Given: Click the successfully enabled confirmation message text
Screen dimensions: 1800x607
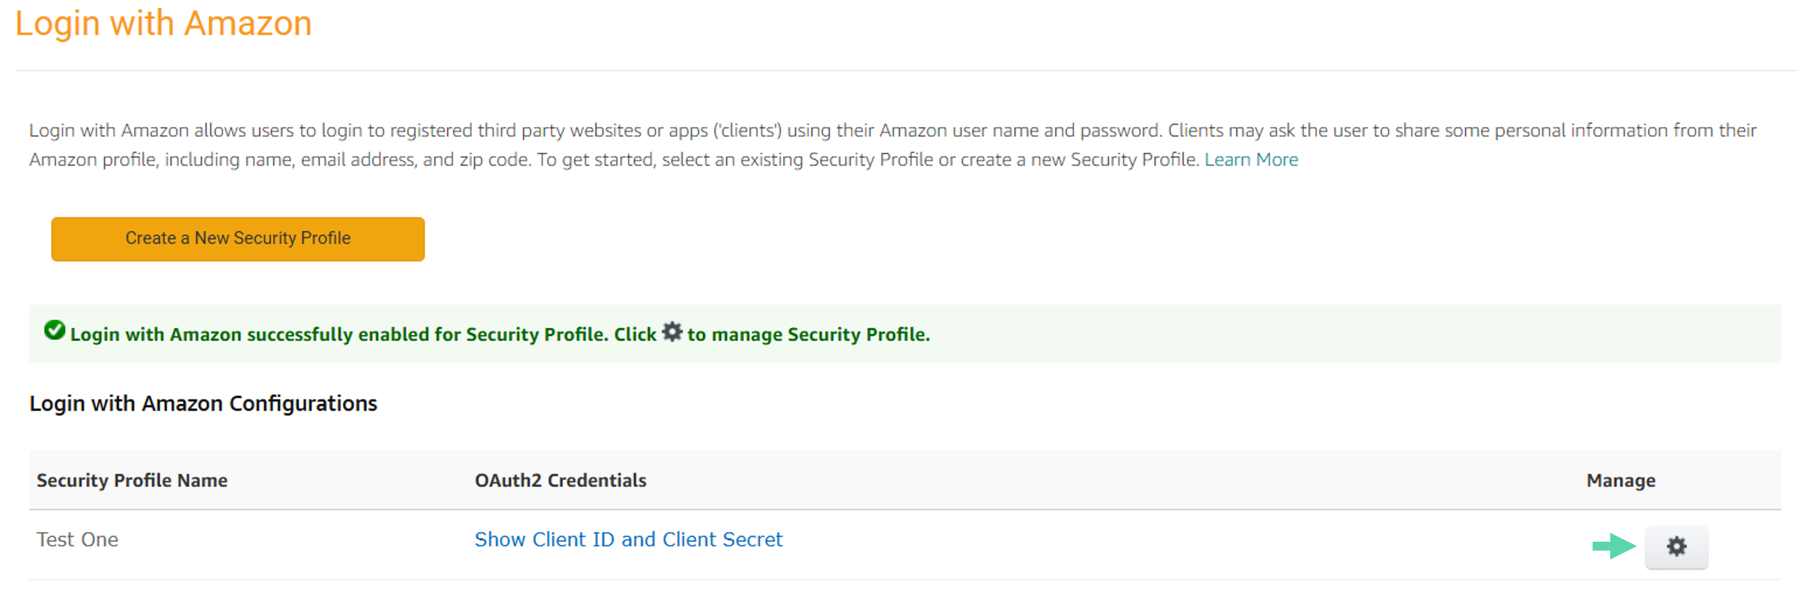Looking at the screenshot, I should 500,335.
